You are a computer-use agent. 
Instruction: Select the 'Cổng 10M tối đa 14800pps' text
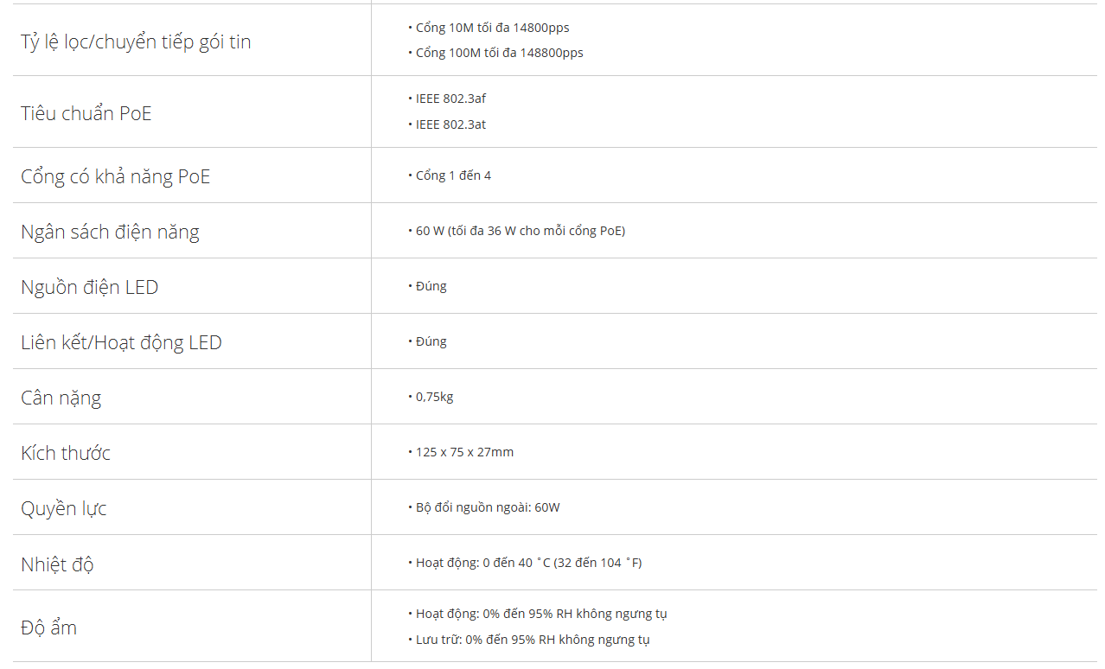[x=492, y=28]
